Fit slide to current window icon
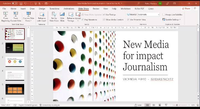 pyautogui.click(x=197, y=105)
